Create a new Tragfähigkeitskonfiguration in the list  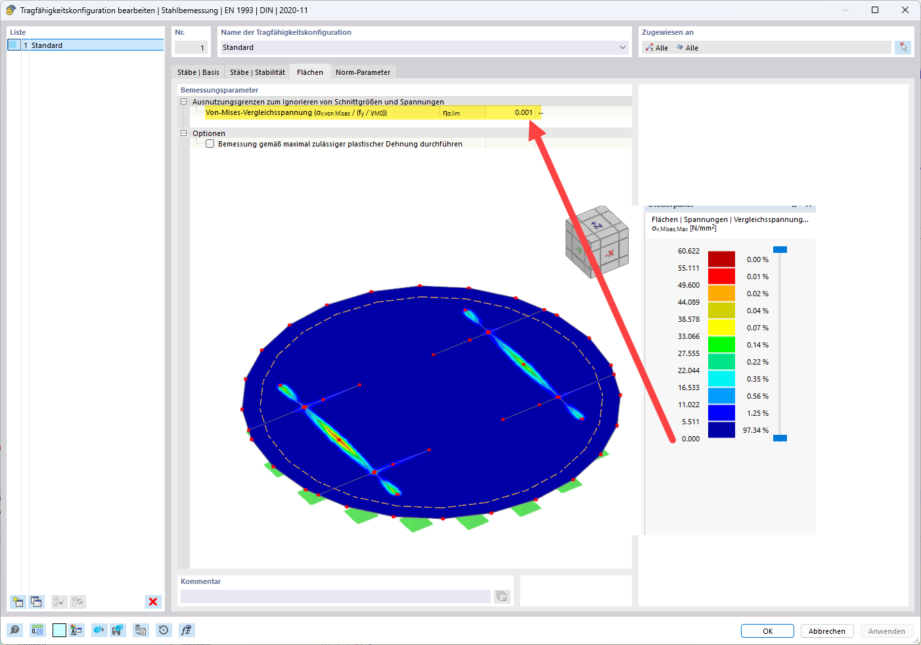pyautogui.click(x=18, y=602)
